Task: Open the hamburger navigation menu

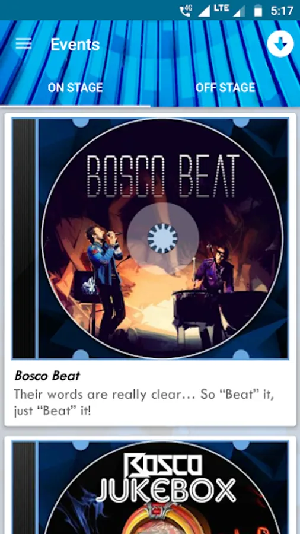Action: point(24,44)
